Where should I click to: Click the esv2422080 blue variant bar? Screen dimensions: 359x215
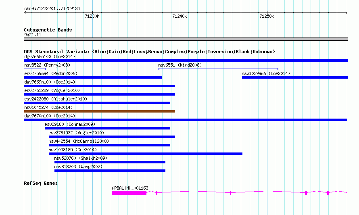[x=97, y=103]
